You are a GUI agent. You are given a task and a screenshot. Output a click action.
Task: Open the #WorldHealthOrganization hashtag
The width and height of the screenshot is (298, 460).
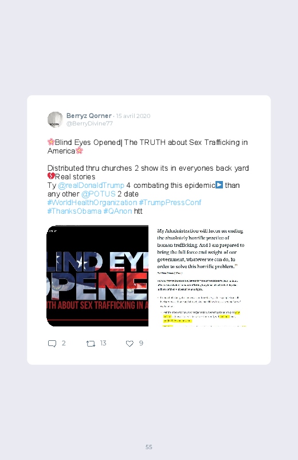coord(92,202)
